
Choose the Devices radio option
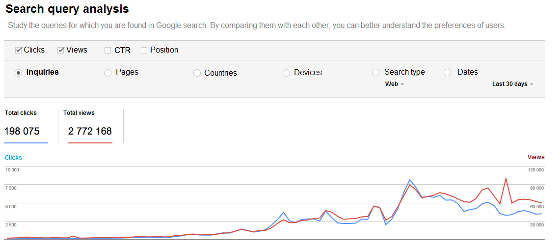286,73
